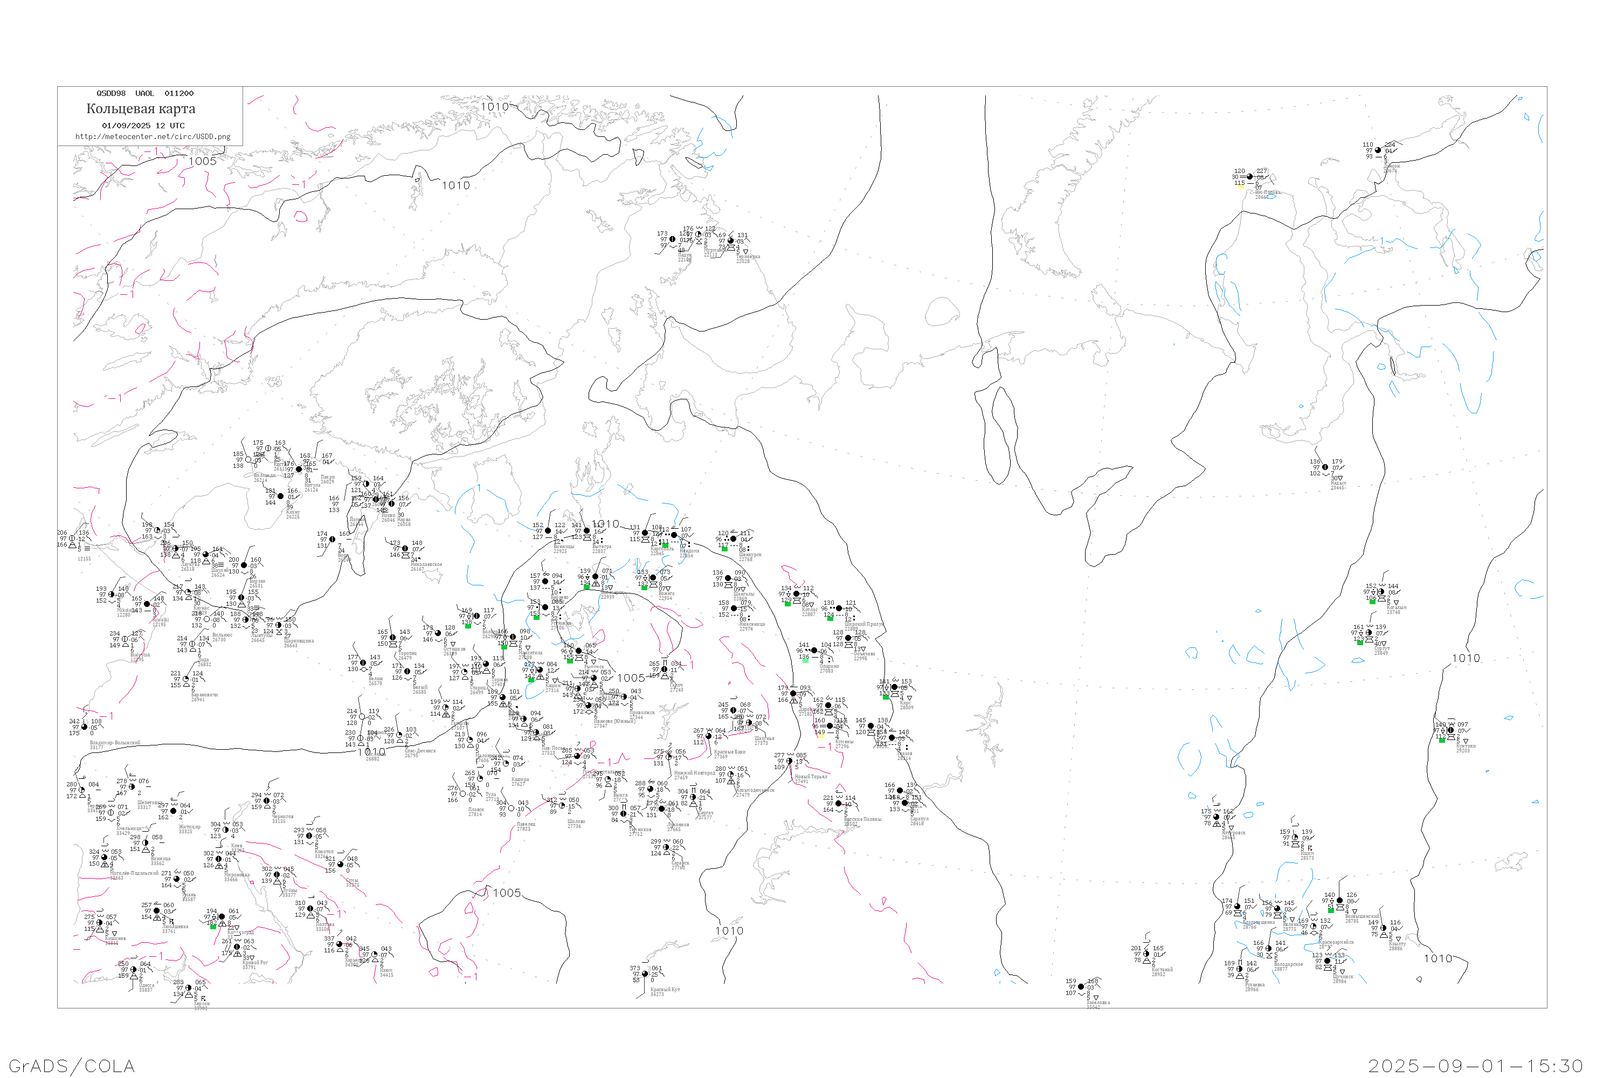Click the Забеловка station filled circle
Viewport: 1617px width, 1078px height.
(1081, 986)
